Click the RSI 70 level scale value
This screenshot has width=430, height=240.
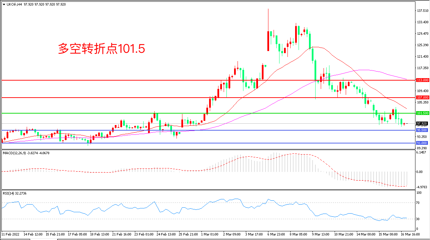click(419, 202)
